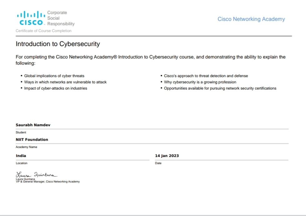Click the Impact of cyber-attacks on industries bullet
Screen dimensions: 306x216
56,88
